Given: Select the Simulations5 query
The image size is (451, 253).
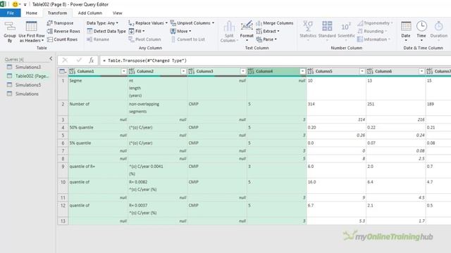Looking at the screenshot, I should tap(28, 85).
